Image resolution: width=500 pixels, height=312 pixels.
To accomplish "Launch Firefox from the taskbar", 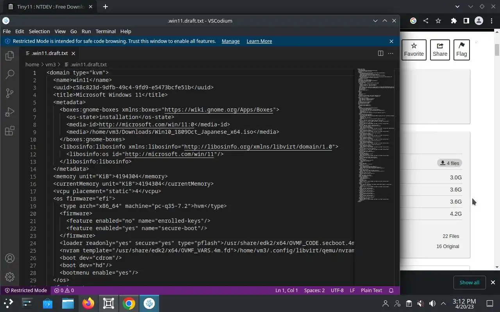I will (x=88, y=303).
